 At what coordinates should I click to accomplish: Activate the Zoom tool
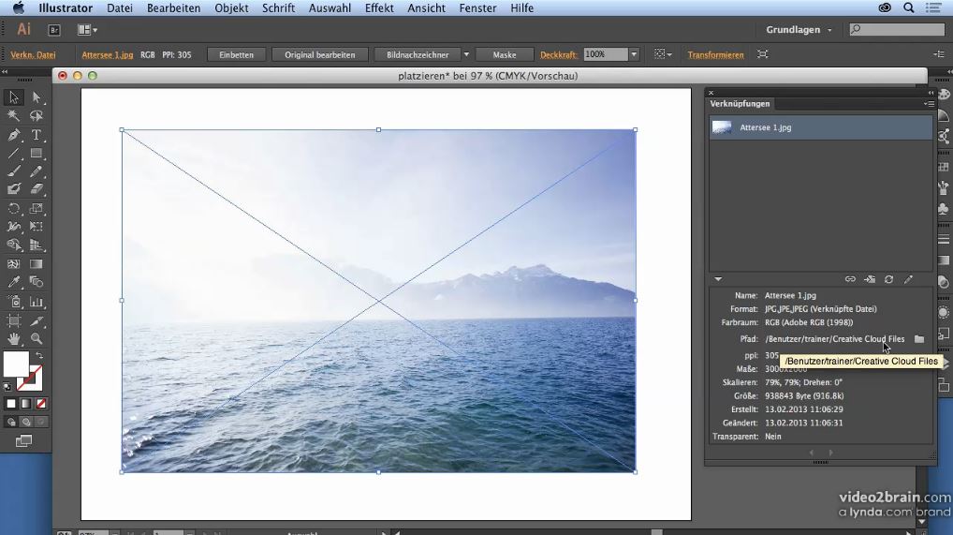[x=37, y=338]
